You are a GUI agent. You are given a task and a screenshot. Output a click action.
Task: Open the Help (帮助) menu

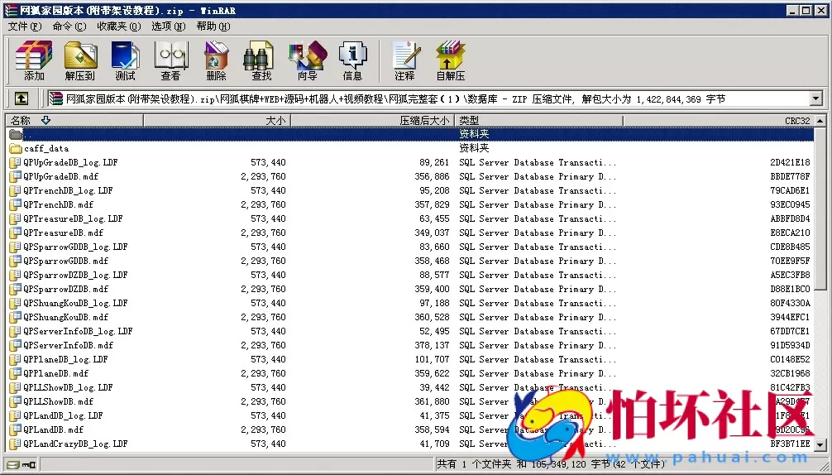[x=213, y=26]
